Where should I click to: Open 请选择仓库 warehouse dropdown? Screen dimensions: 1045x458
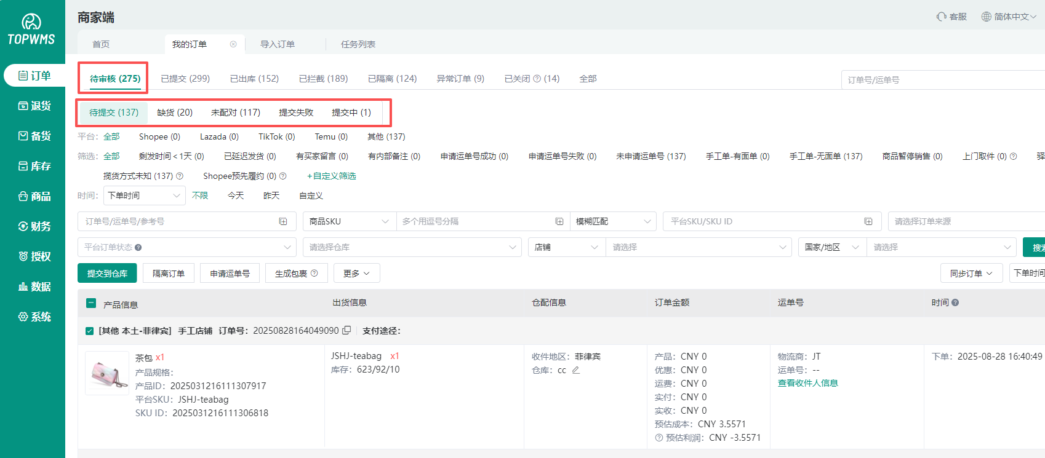click(x=412, y=247)
